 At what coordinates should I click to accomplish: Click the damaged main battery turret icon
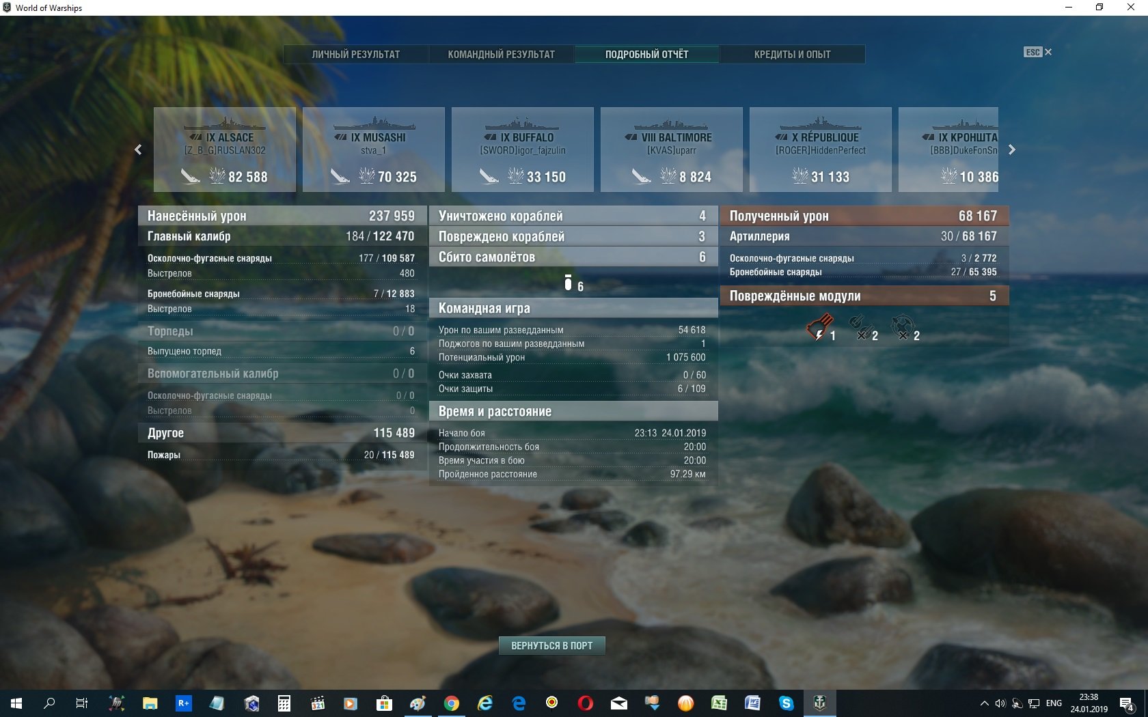pyautogui.click(x=819, y=326)
